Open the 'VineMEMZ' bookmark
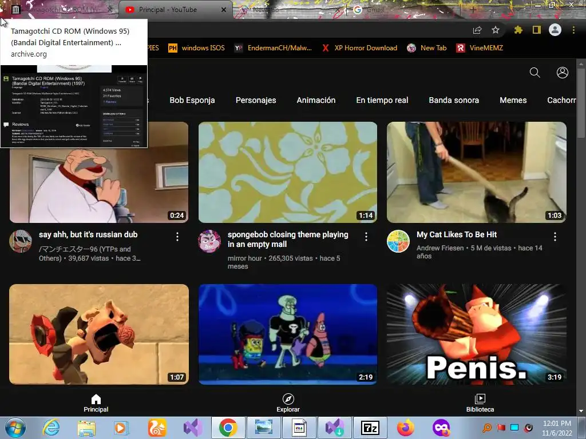The image size is (586, 439). 480,48
